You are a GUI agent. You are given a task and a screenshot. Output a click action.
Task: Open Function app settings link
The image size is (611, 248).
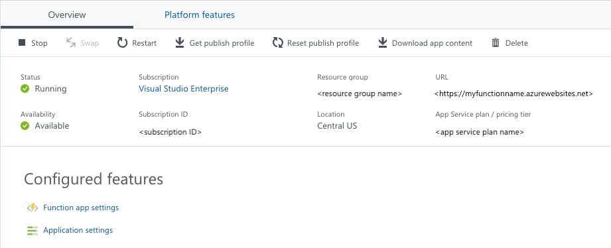81,208
